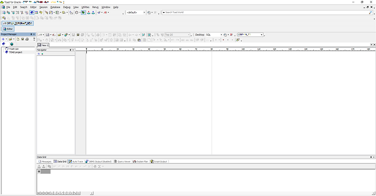This screenshot has height=196, width=376.
Task: Click the new connection icon in main toolbar
Action: click(x=99, y=13)
